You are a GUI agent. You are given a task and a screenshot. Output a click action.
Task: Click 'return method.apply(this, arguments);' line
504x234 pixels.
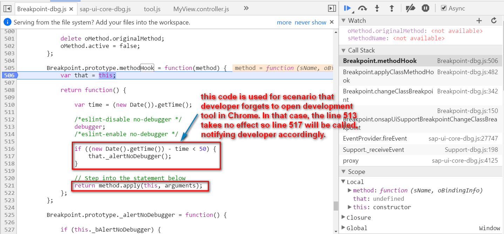click(x=138, y=185)
